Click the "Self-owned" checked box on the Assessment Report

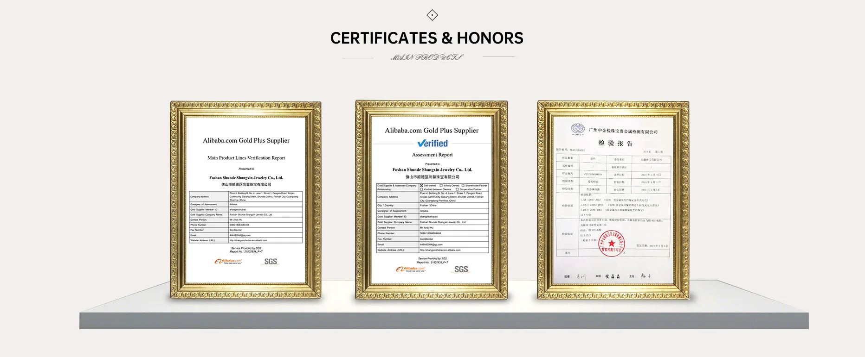pos(422,186)
